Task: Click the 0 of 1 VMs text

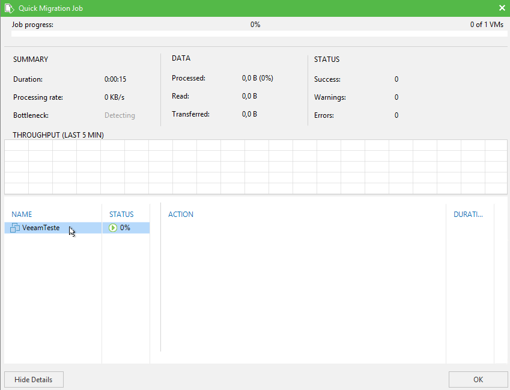Action: click(x=487, y=25)
